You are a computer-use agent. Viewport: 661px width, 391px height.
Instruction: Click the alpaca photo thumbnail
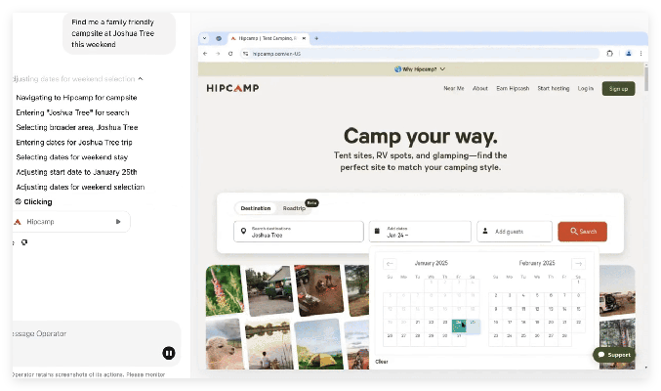click(x=225, y=344)
